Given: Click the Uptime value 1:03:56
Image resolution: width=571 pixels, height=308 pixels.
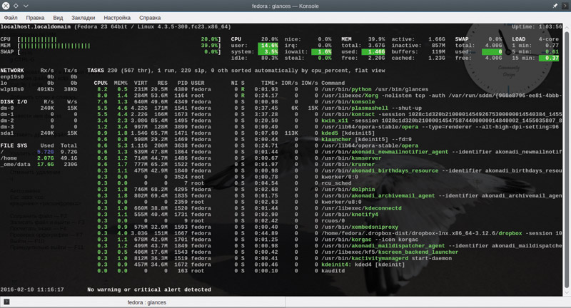Looking at the screenshot, I should (549, 26).
